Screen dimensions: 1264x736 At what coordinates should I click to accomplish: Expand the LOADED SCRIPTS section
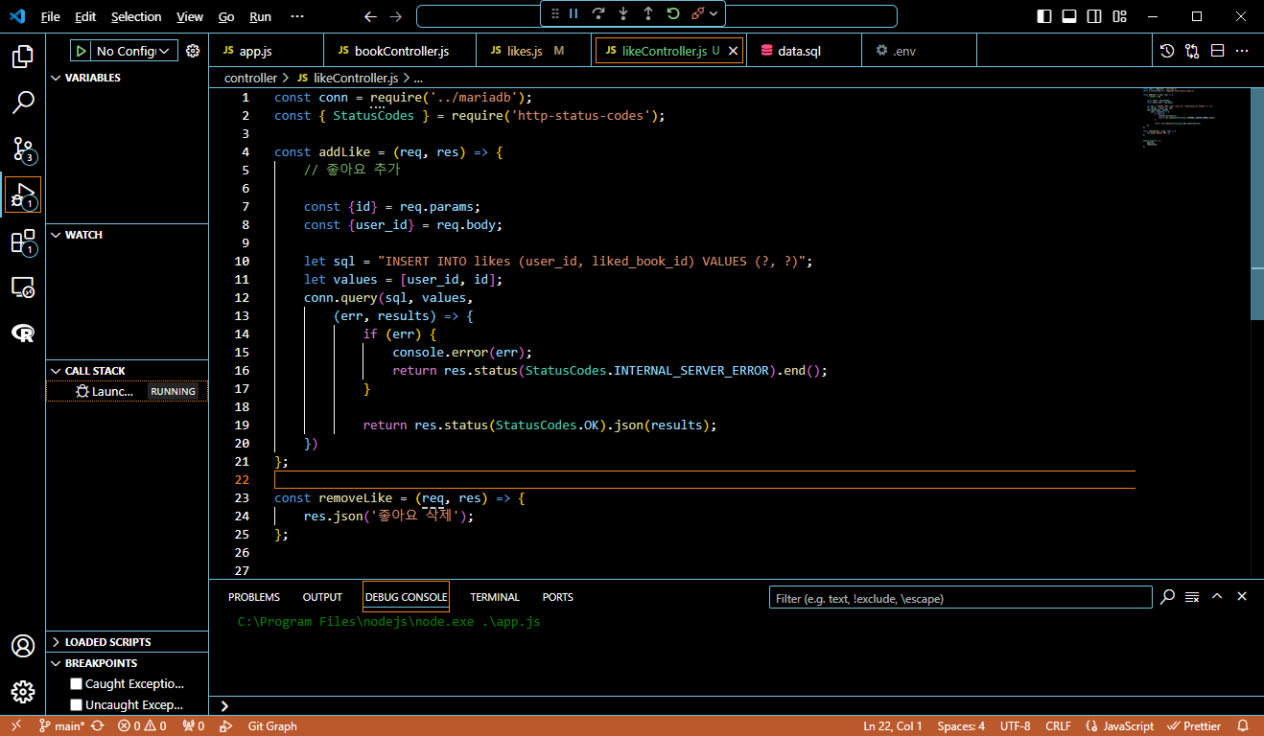point(127,642)
